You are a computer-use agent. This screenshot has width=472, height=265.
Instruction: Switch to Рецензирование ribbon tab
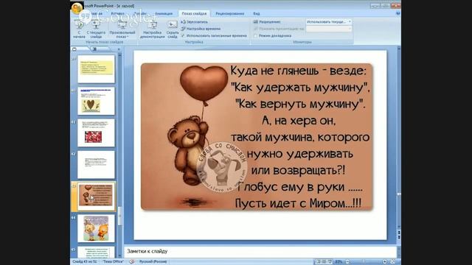[229, 13]
